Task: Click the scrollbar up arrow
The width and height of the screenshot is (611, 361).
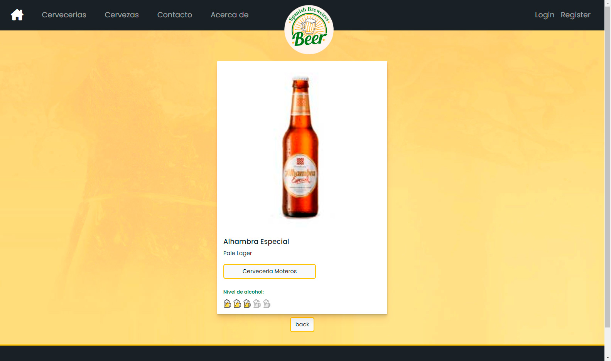Action: (x=608, y=3)
